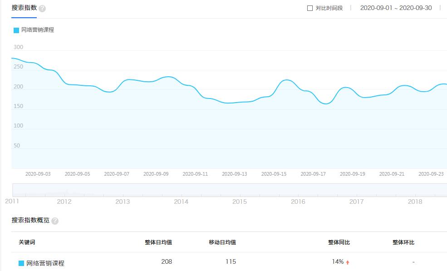Click blue legend swatch above the chart
Image resolution: width=447 pixels, height=271 pixels.
click(x=16, y=30)
